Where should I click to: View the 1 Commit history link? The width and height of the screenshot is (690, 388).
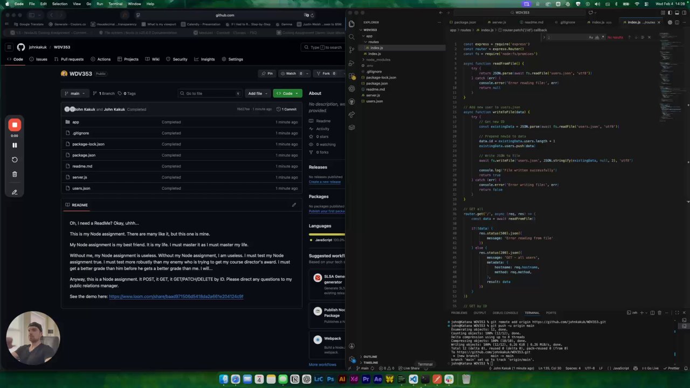(287, 109)
